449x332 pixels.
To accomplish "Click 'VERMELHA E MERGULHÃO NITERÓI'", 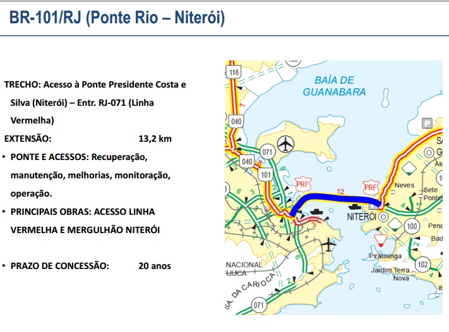I will (x=85, y=230).
